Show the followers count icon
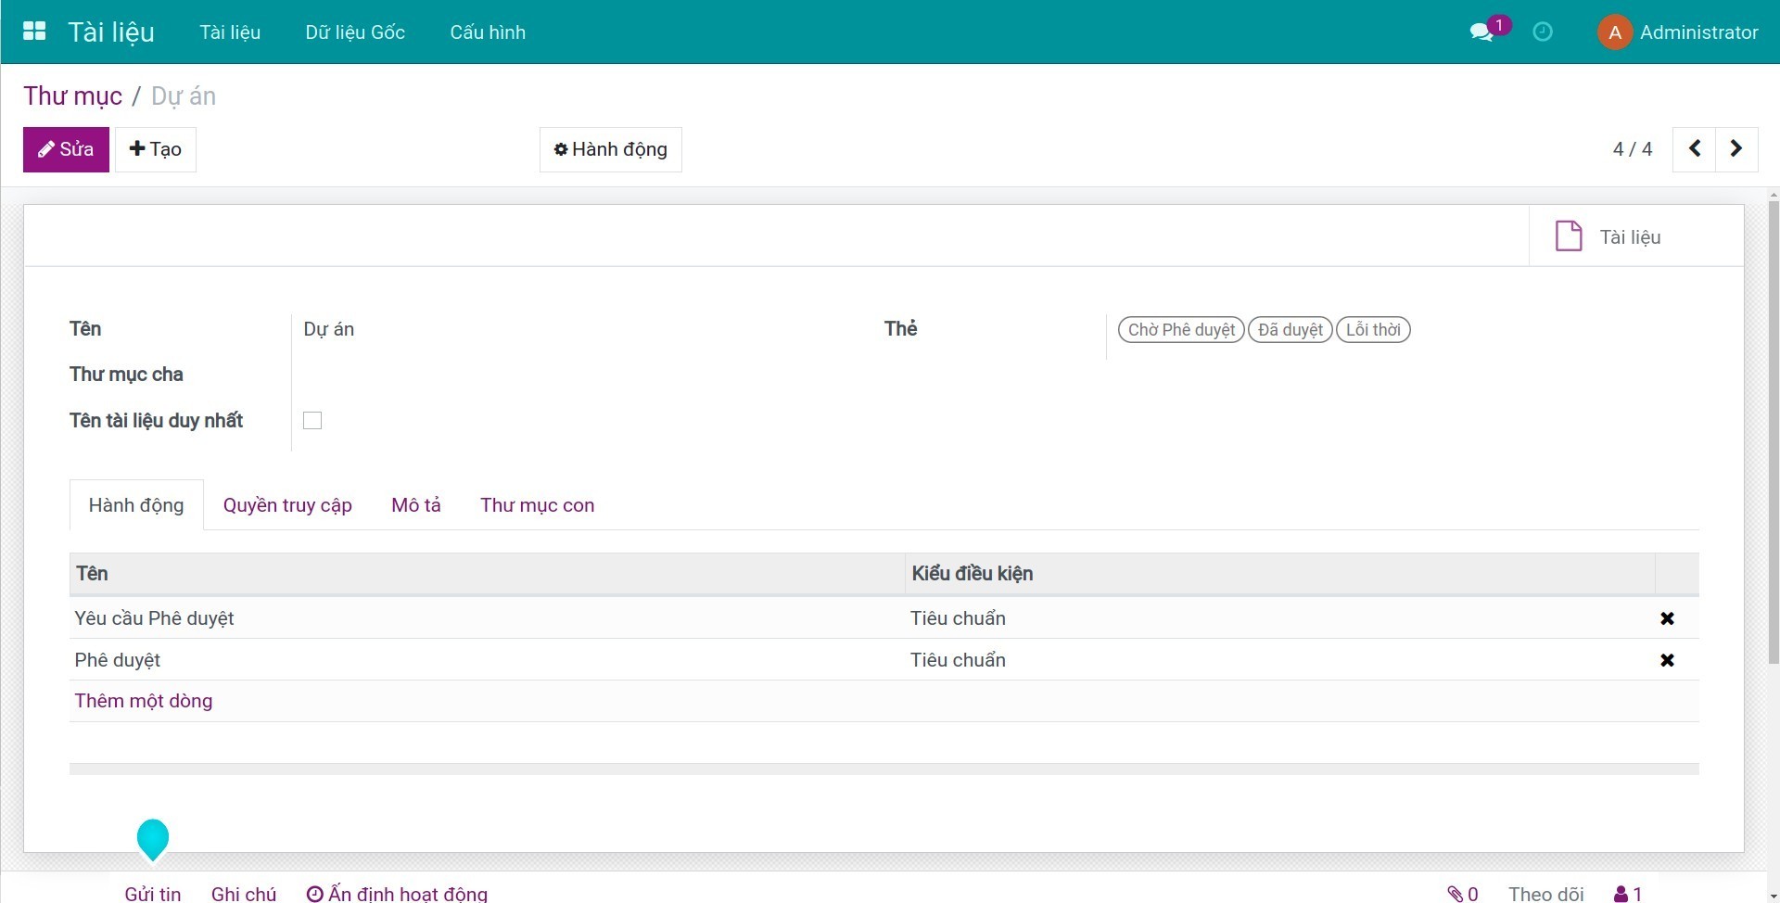Viewport: 1780px width, 903px height. [1628, 893]
